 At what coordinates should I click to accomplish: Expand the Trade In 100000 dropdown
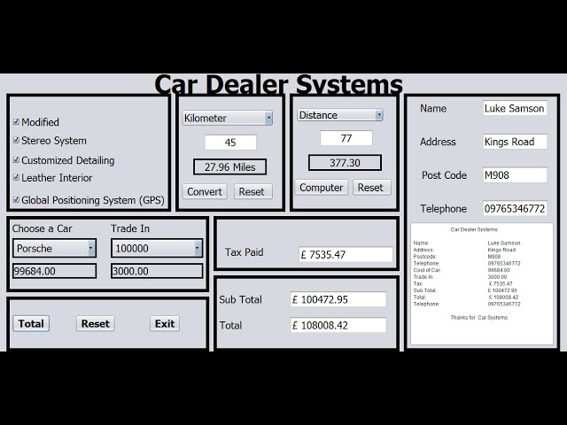coord(157,248)
